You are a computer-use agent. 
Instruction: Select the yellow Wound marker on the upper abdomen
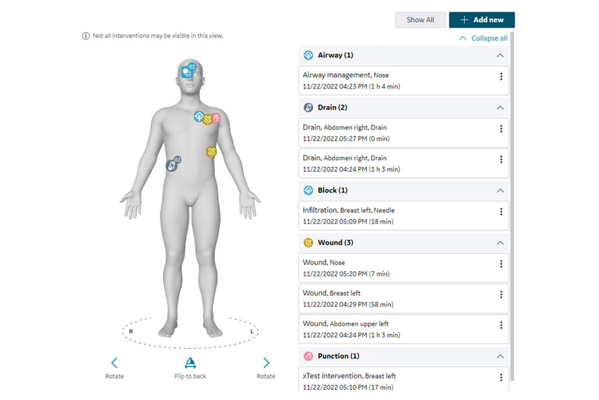211,151
